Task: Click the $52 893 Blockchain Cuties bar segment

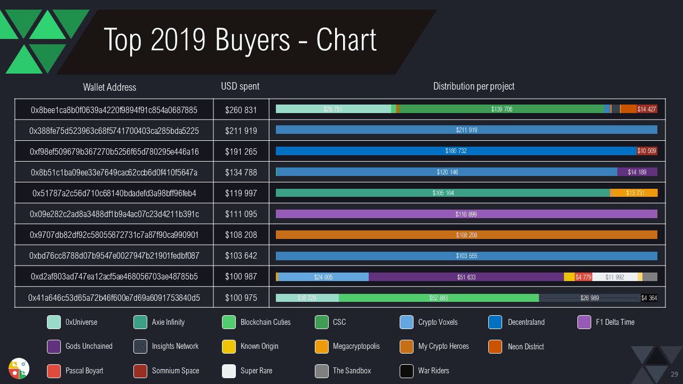Action: 439,298
